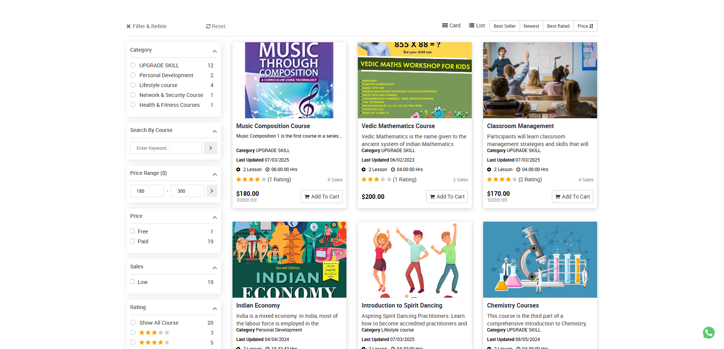This screenshot has height=349, width=724.
Task: Collapse the Price Range section
Action: (x=215, y=174)
